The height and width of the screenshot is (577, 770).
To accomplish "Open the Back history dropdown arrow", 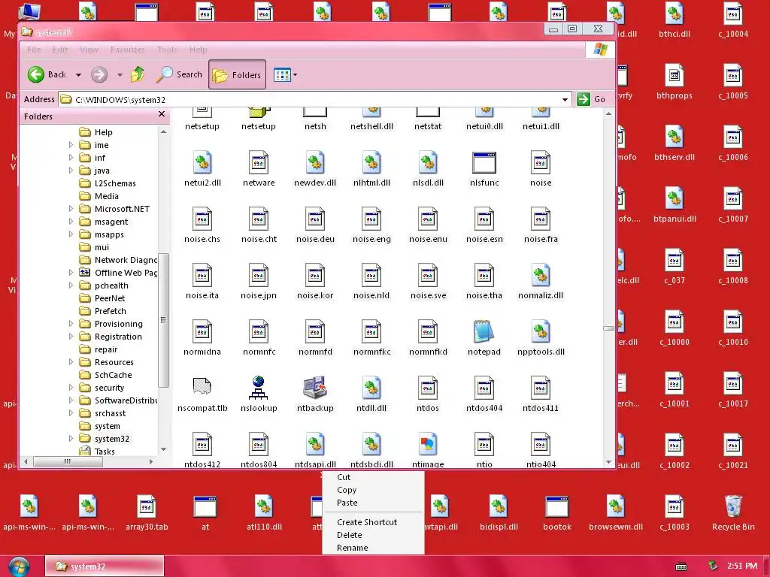I will pos(78,75).
